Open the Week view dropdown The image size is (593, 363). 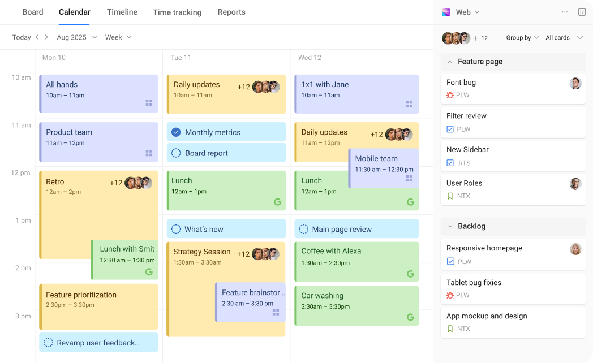point(118,37)
